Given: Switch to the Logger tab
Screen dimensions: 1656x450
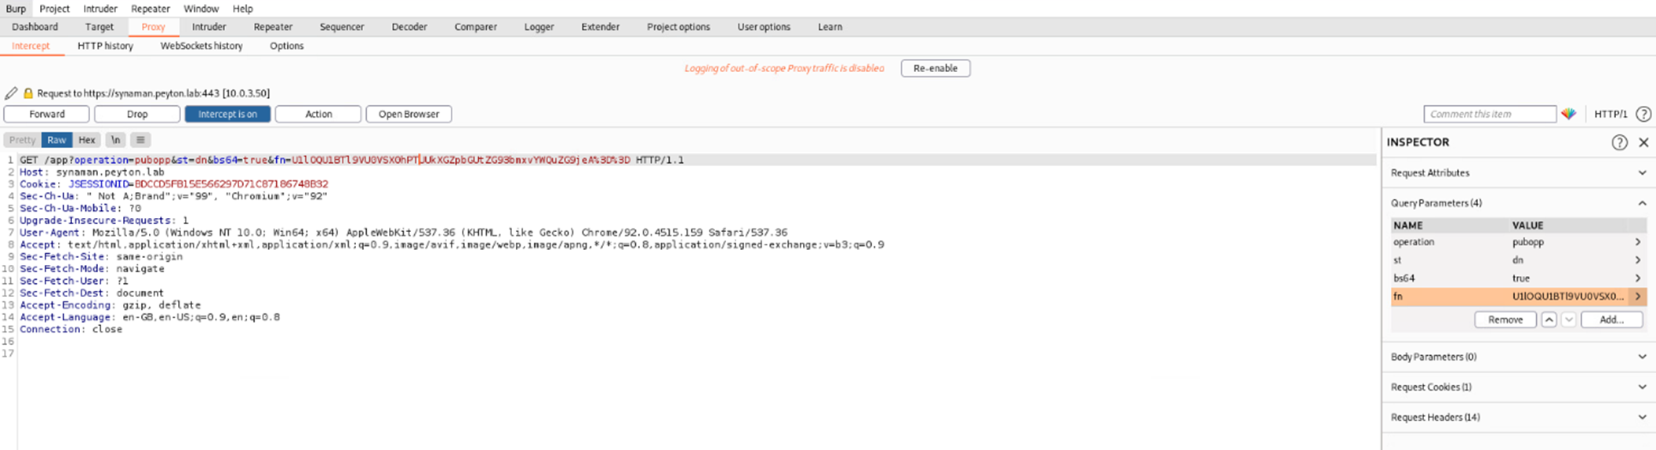Looking at the screenshot, I should (539, 27).
